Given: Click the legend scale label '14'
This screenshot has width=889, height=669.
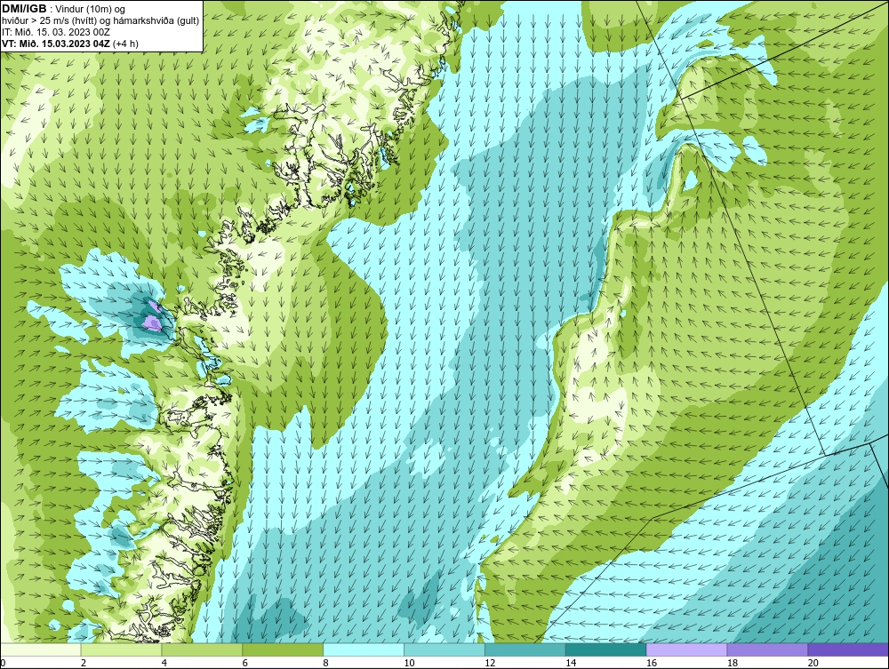Looking at the screenshot, I should tap(571, 663).
